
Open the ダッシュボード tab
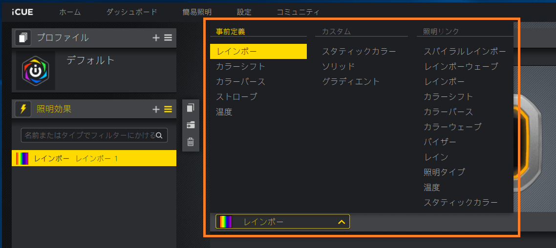point(131,12)
